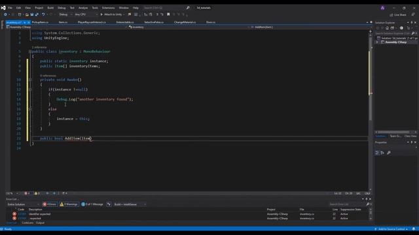Collapse the Awake method outline
This screenshot has width=419, height=235.
[30, 80]
